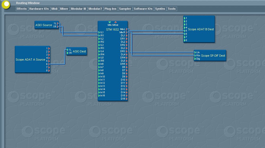
Task: Open the Effects menu
Action: [22, 9]
